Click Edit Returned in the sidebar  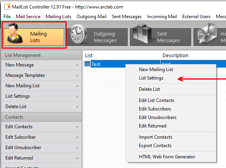[41, 158]
